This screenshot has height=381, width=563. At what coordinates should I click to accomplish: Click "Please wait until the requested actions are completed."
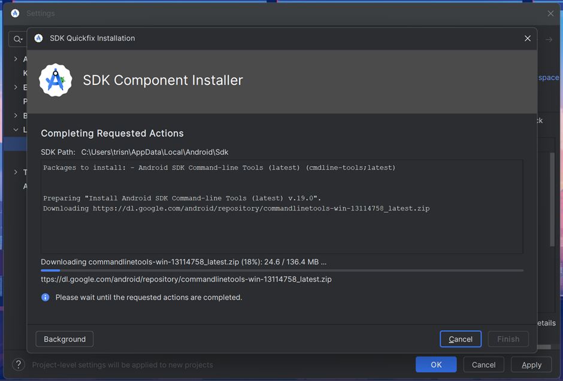tap(149, 297)
